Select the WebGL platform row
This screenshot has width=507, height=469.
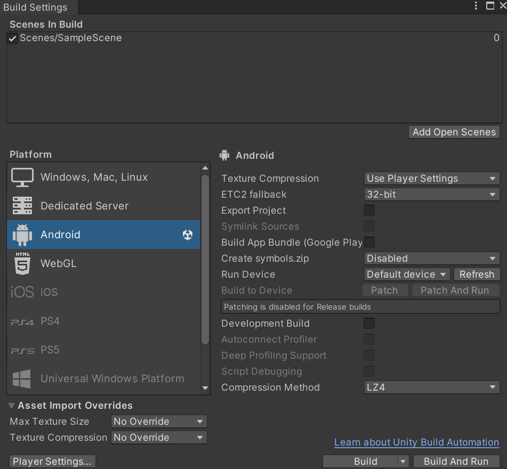click(x=103, y=263)
